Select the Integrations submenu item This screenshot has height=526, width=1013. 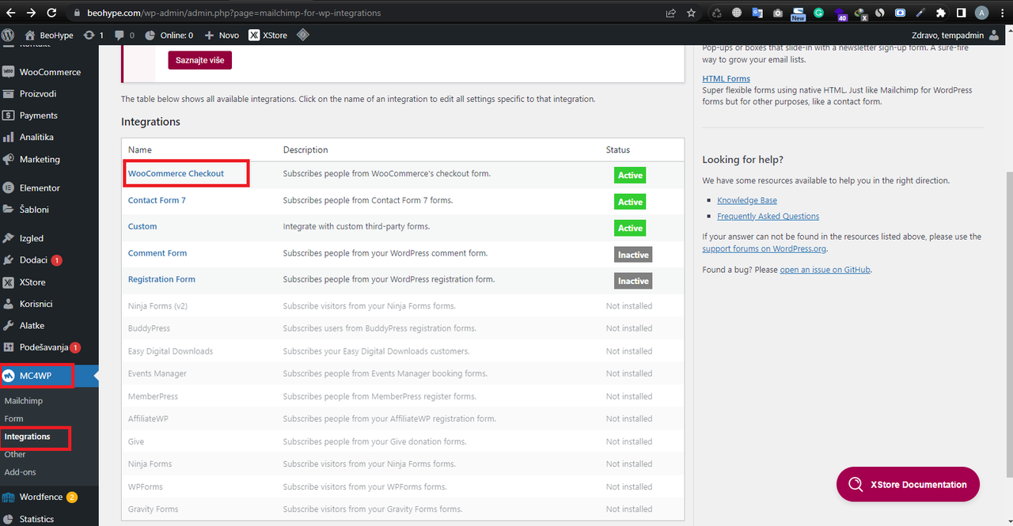click(27, 437)
